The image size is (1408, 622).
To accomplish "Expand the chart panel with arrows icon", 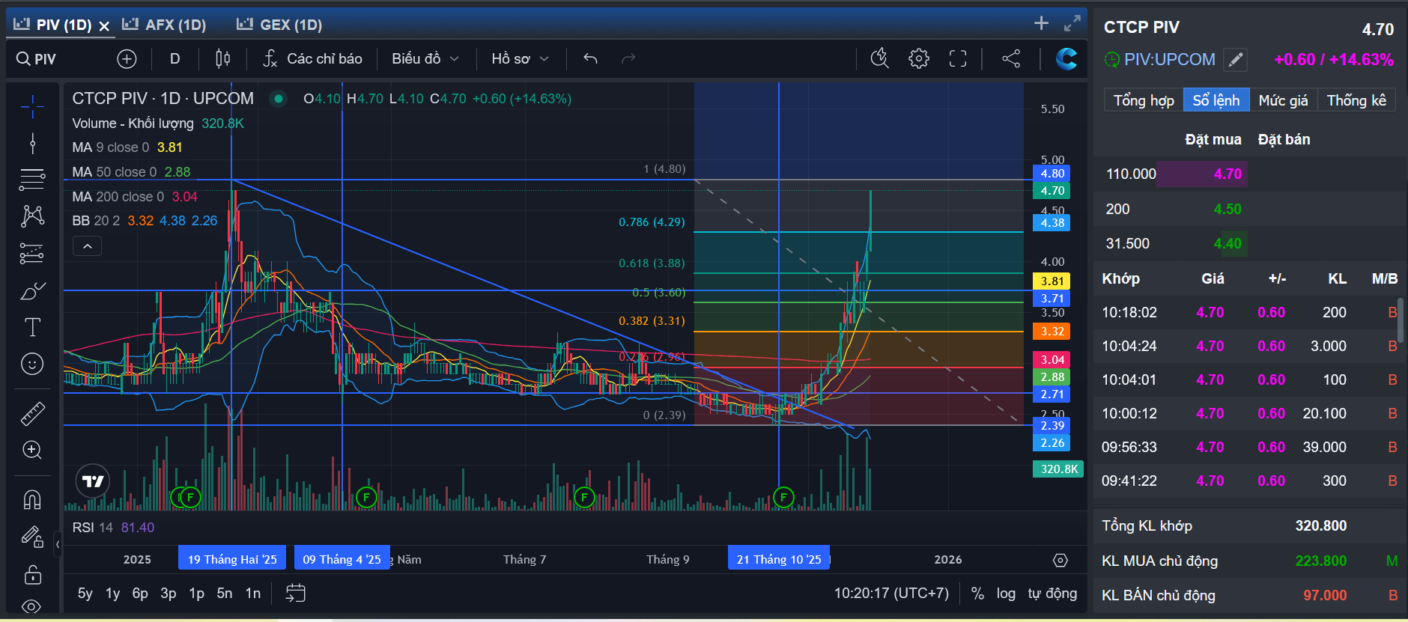I will click(x=1072, y=23).
